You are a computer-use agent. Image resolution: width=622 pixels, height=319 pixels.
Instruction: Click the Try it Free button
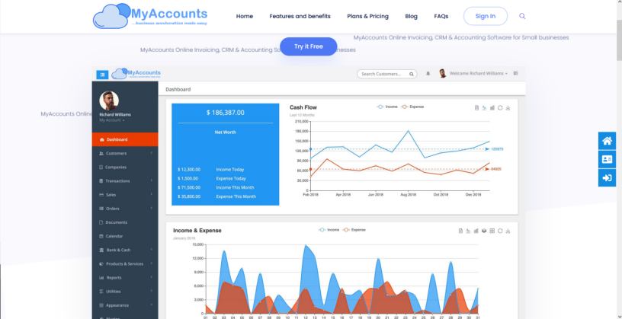309,46
